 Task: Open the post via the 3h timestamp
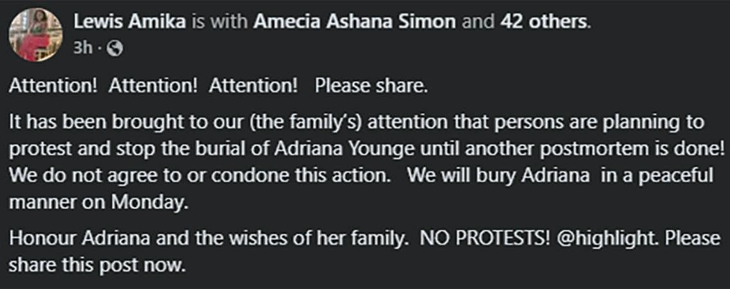(83, 48)
